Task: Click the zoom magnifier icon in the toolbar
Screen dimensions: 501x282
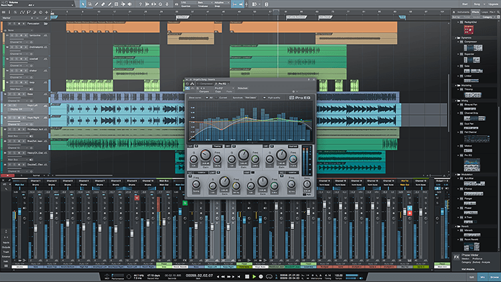Action: pos(160,4)
